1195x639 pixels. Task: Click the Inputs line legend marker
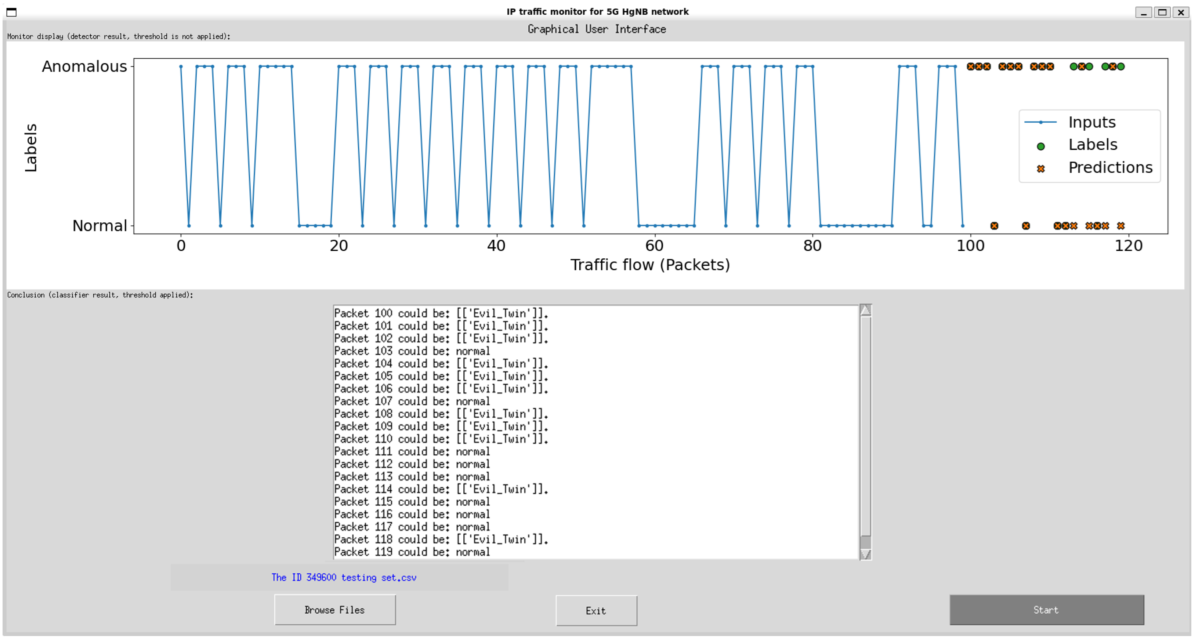click(x=1040, y=123)
